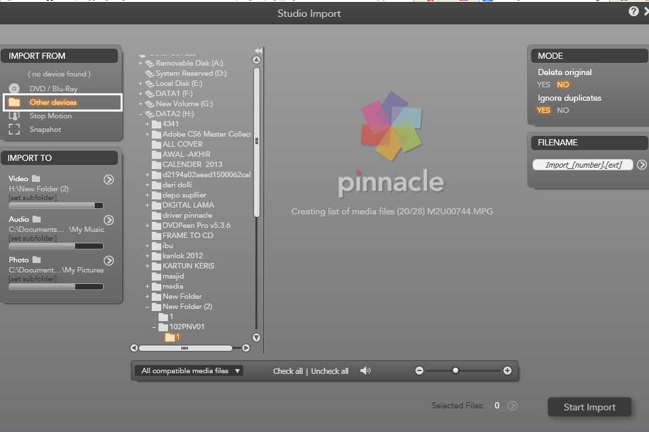Expand Local Disk (E:) node
The width and height of the screenshot is (649, 432).
tap(140, 83)
